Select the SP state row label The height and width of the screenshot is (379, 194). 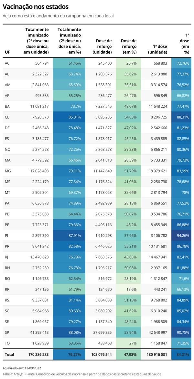pos(7,332)
